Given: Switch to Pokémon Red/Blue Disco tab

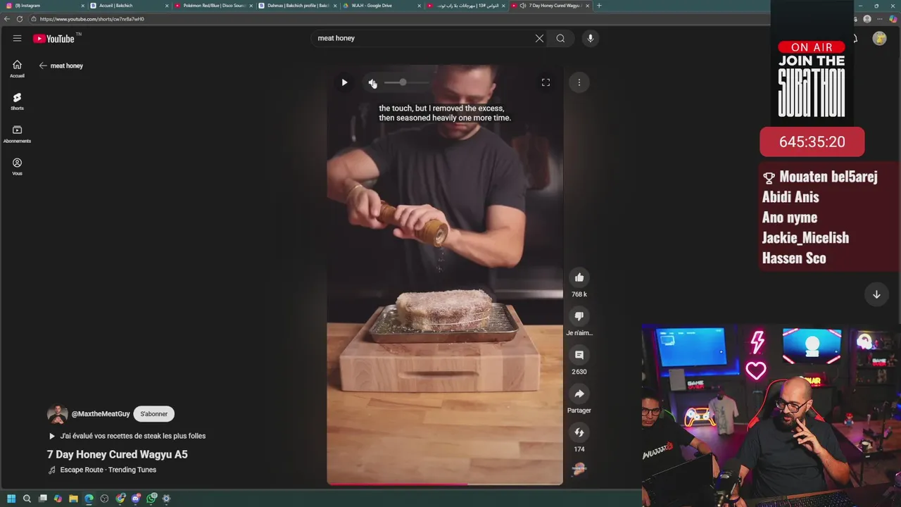Looking at the screenshot, I should (213, 6).
